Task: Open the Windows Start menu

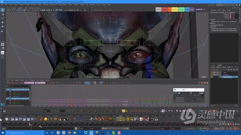Action: (3, 133)
